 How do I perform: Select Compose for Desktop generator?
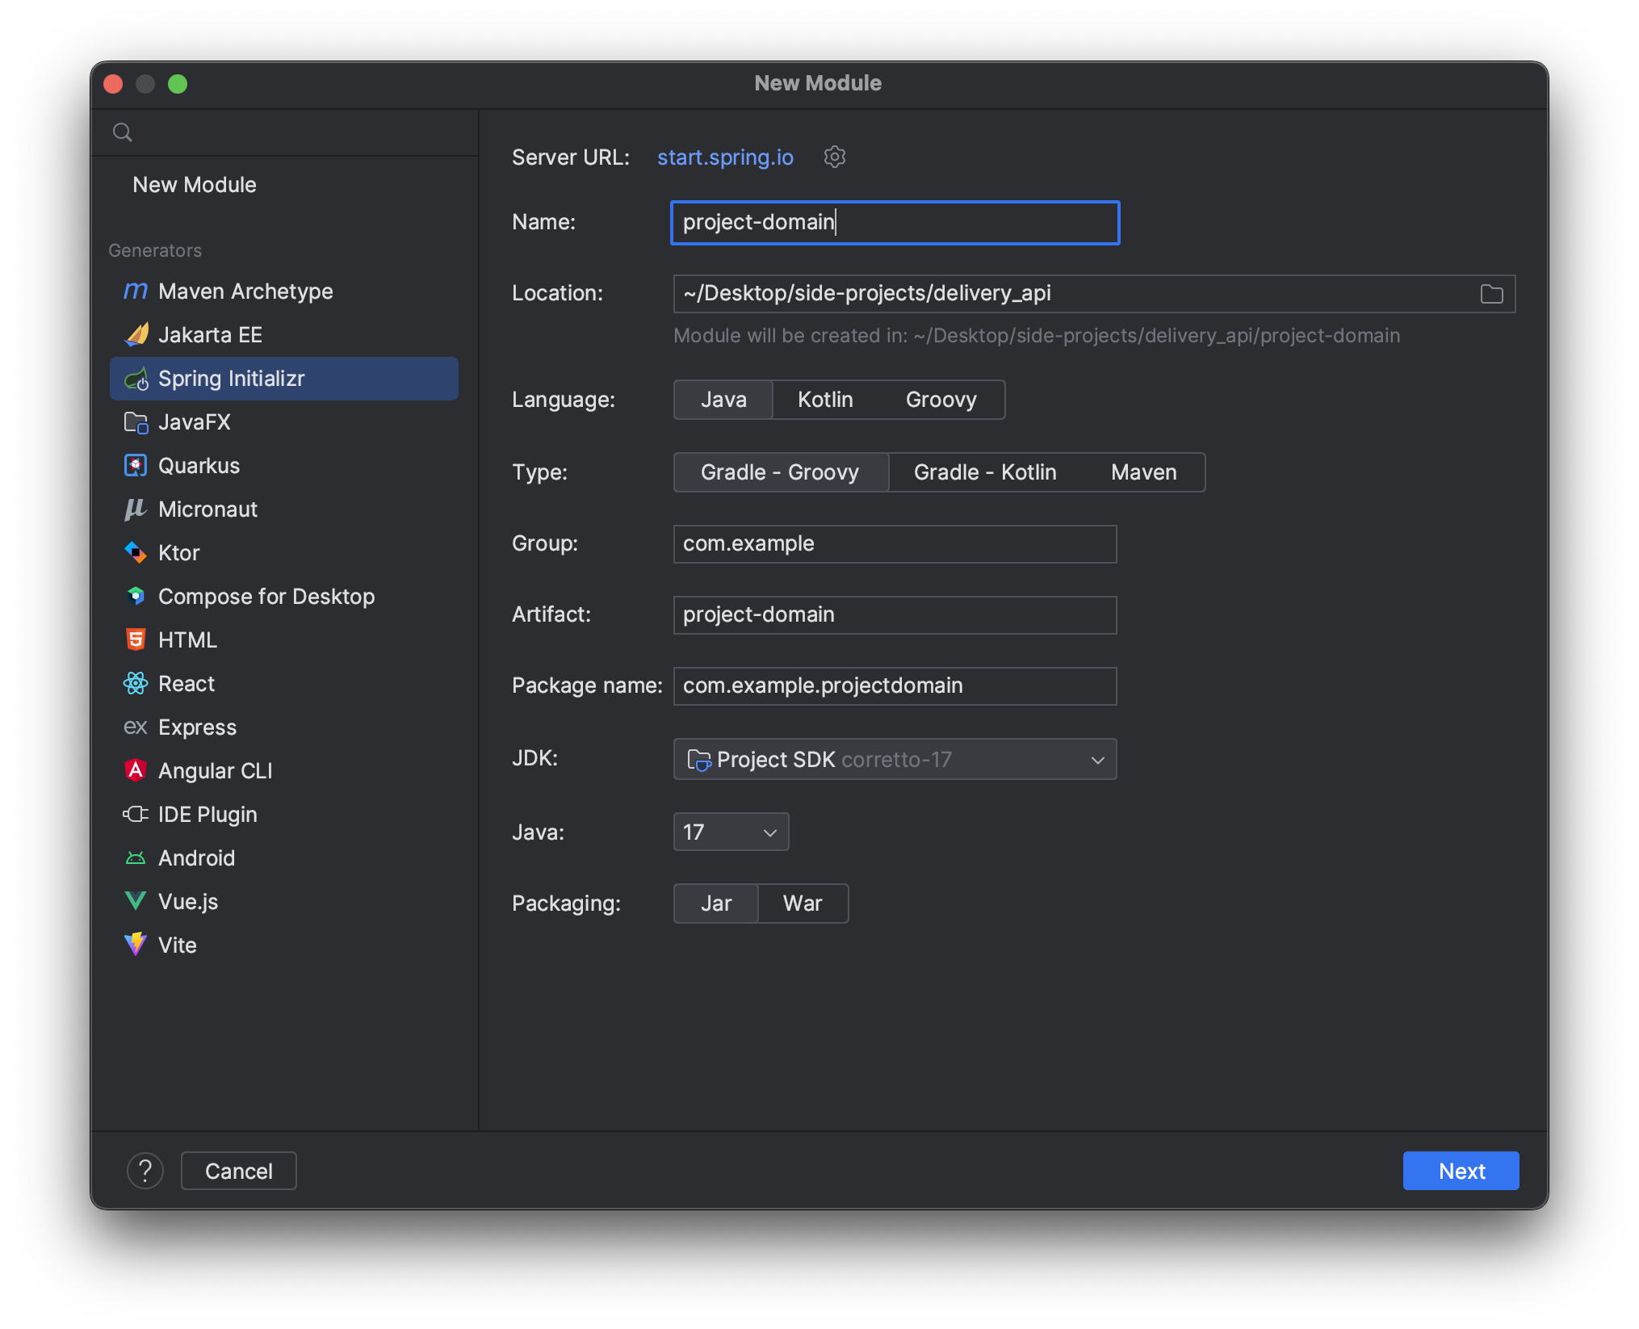[x=266, y=597]
